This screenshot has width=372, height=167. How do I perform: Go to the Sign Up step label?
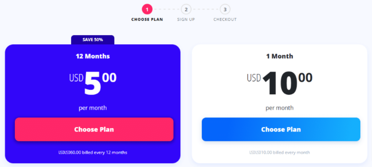pyautogui.click(x=186, y=20)
